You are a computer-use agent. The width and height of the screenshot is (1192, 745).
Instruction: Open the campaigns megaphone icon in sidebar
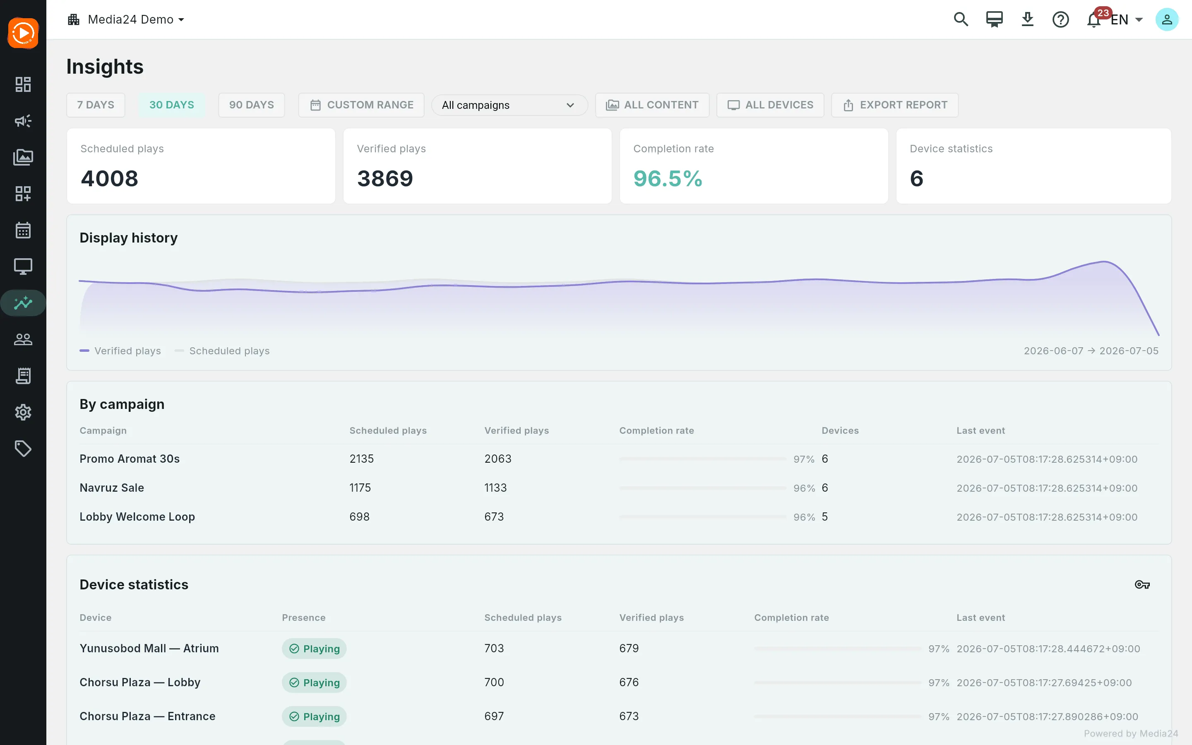point(23,121)
